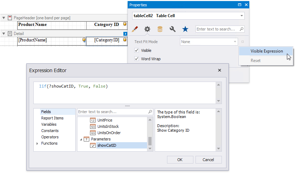The height and width of the screenshot is (173, 295).
Task: Open the tableCell2 element dropdown
Action: pos(242,16)
